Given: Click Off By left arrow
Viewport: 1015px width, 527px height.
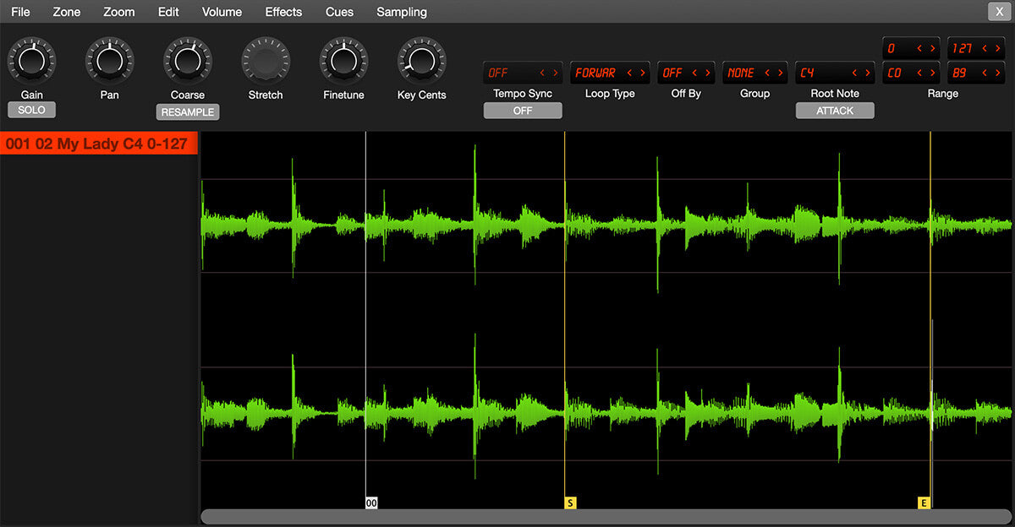Looking at the screenshot, I should [x=694, y=73].
